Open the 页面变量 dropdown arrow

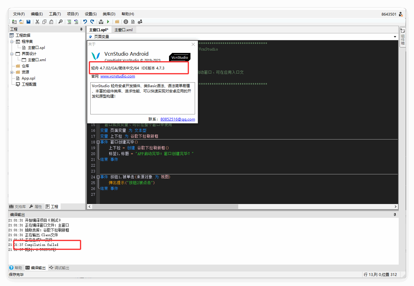point(395,37)
